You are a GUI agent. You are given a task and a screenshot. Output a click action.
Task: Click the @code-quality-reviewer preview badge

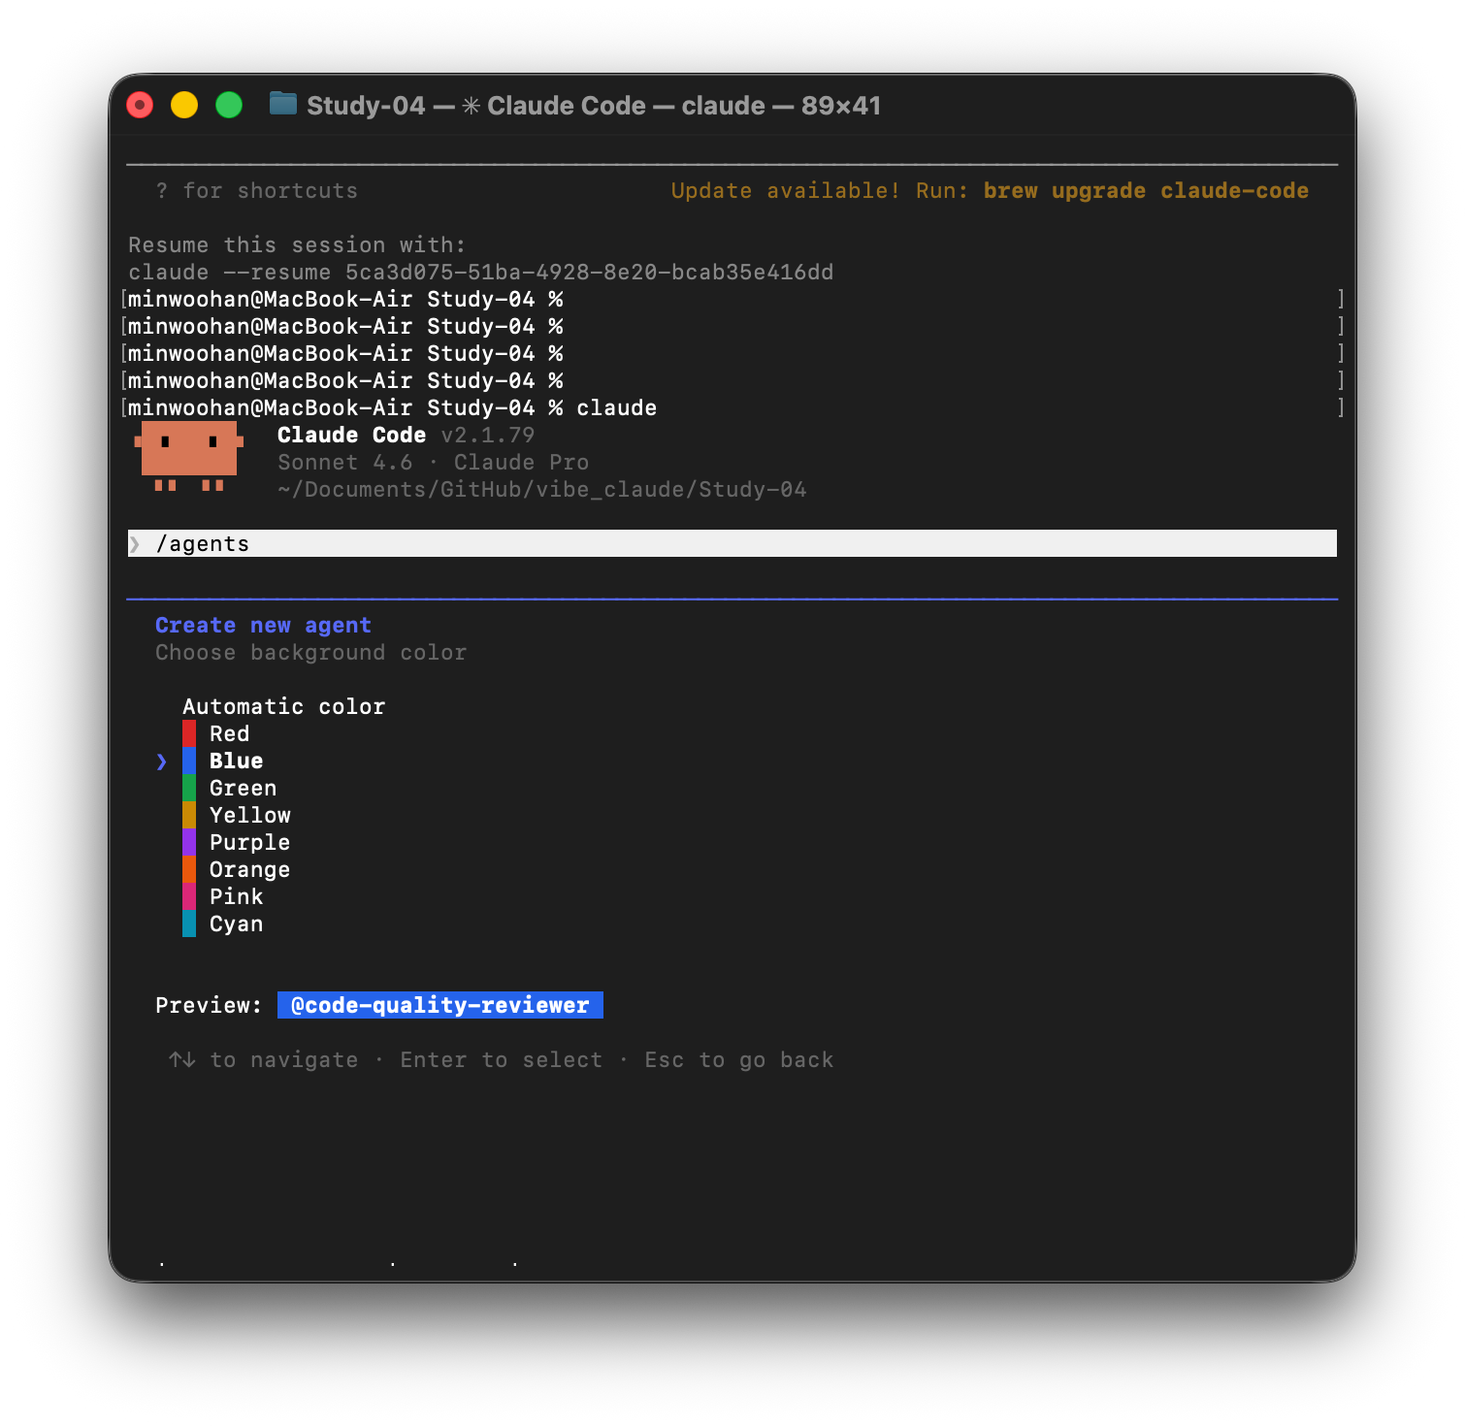pyautogui.click(x=440, y=1006)
